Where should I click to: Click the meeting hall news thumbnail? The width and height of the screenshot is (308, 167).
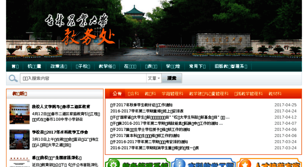click(x=19, y=139)
